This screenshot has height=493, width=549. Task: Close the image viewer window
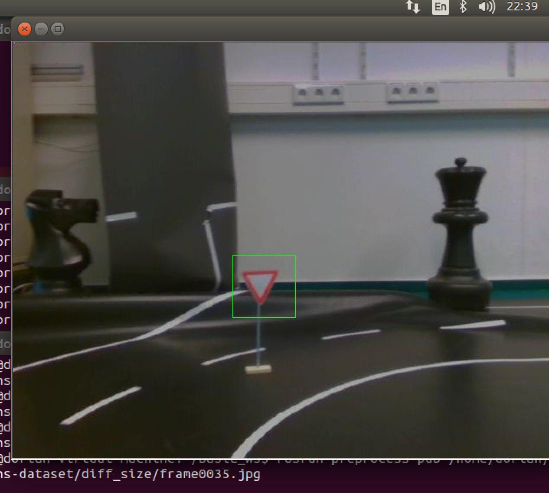coord(25,29)
